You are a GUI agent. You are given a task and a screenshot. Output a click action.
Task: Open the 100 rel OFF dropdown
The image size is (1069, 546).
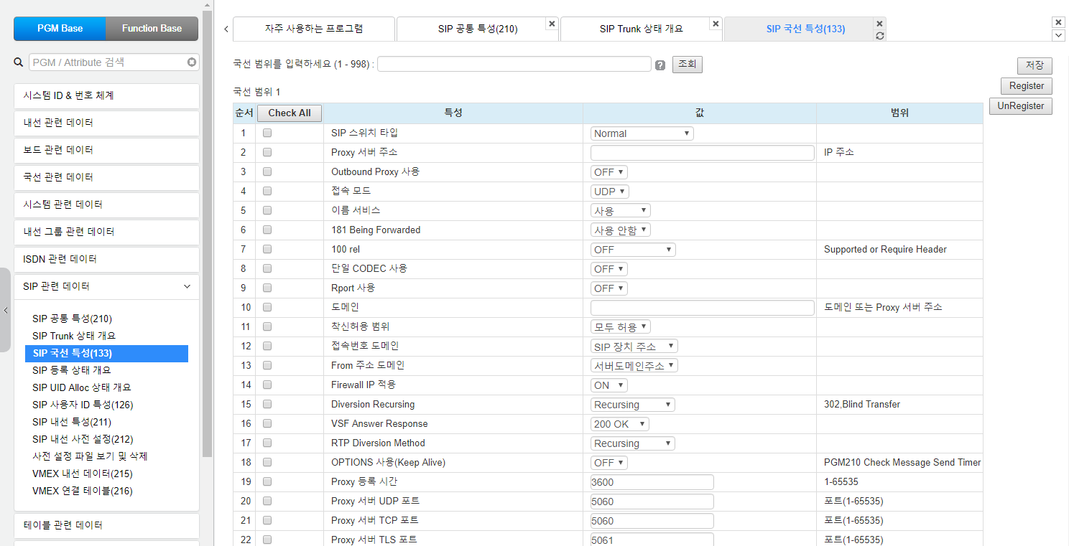pos(633,250)
